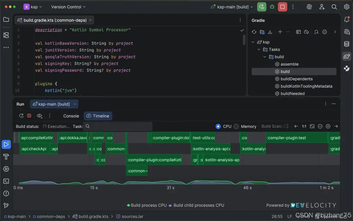Select the Memory radio button
This screenshot has height=221, width=353.
[236, 127]
